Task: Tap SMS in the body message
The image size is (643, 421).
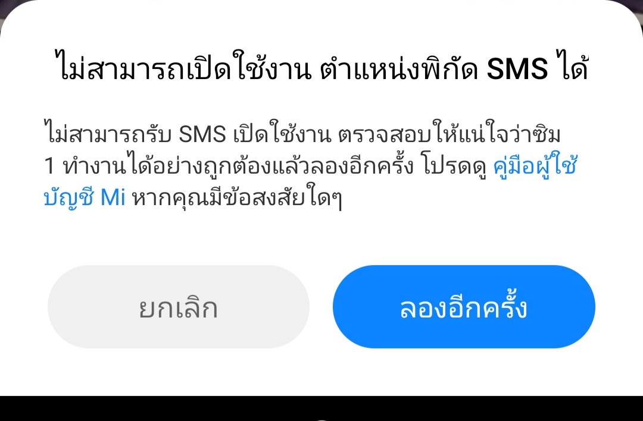Action: click(202, 134)
